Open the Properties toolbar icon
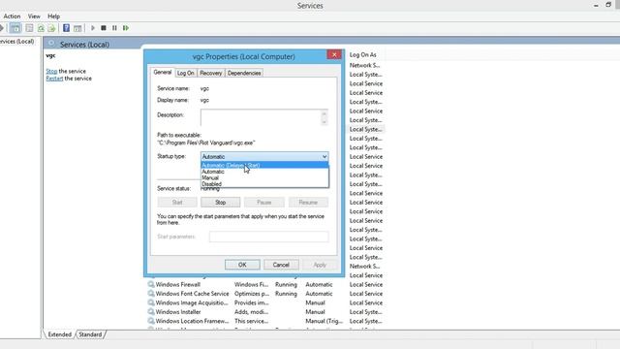Image resolution: width=620 pixels, height=349 pixels. click(29, 28)
